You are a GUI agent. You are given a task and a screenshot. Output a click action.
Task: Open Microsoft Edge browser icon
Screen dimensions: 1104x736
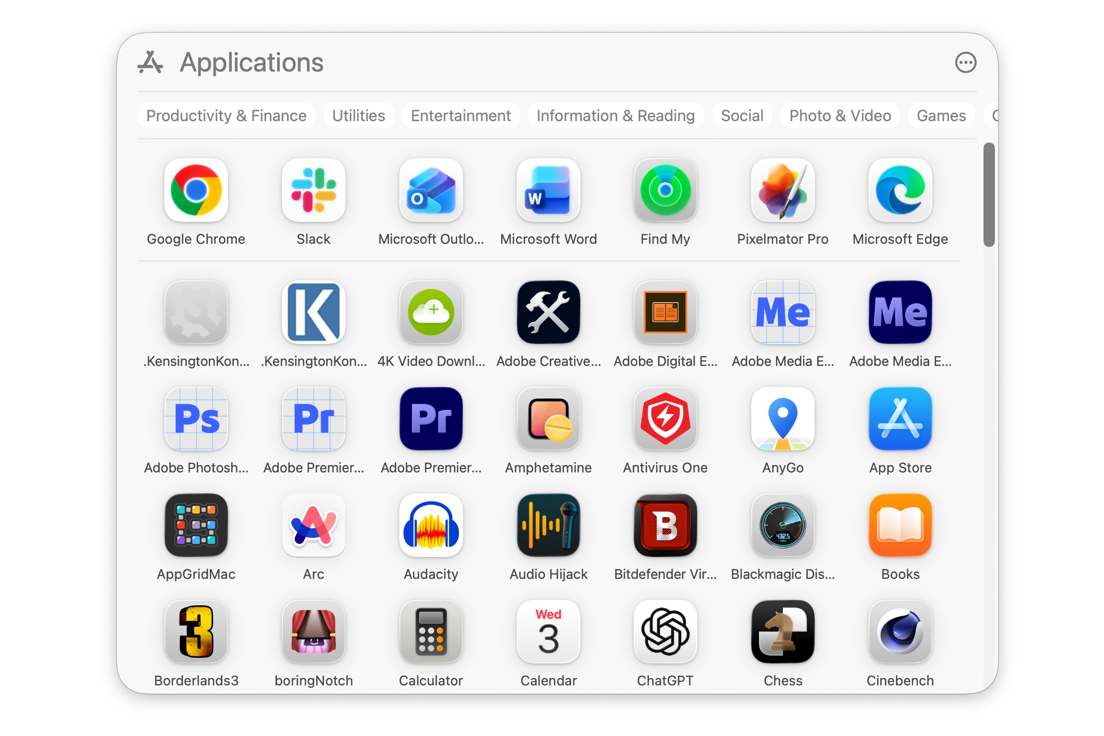pyautogui.click(x=900, y=190)
